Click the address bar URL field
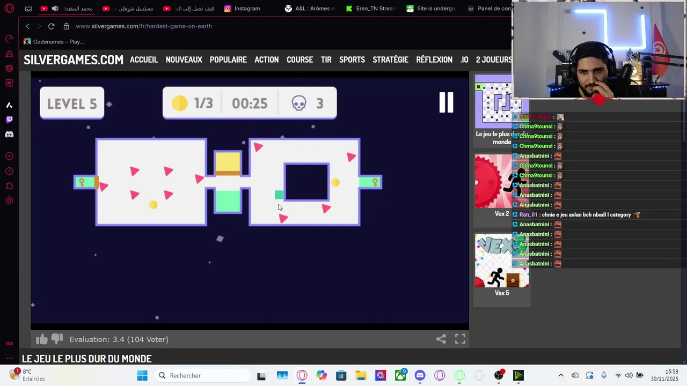Viewport: 687px width, 386px height. 144,26
